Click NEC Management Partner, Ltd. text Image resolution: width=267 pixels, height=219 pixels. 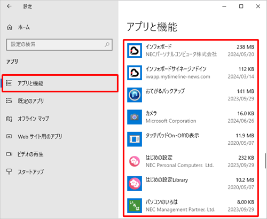pos(180,209)
